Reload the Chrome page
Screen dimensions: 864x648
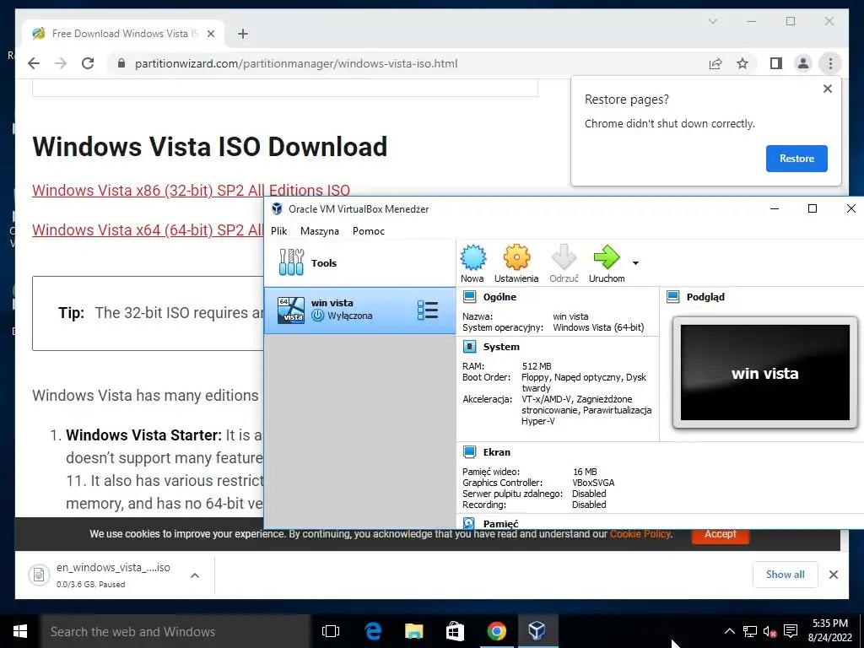pos(88,63)
